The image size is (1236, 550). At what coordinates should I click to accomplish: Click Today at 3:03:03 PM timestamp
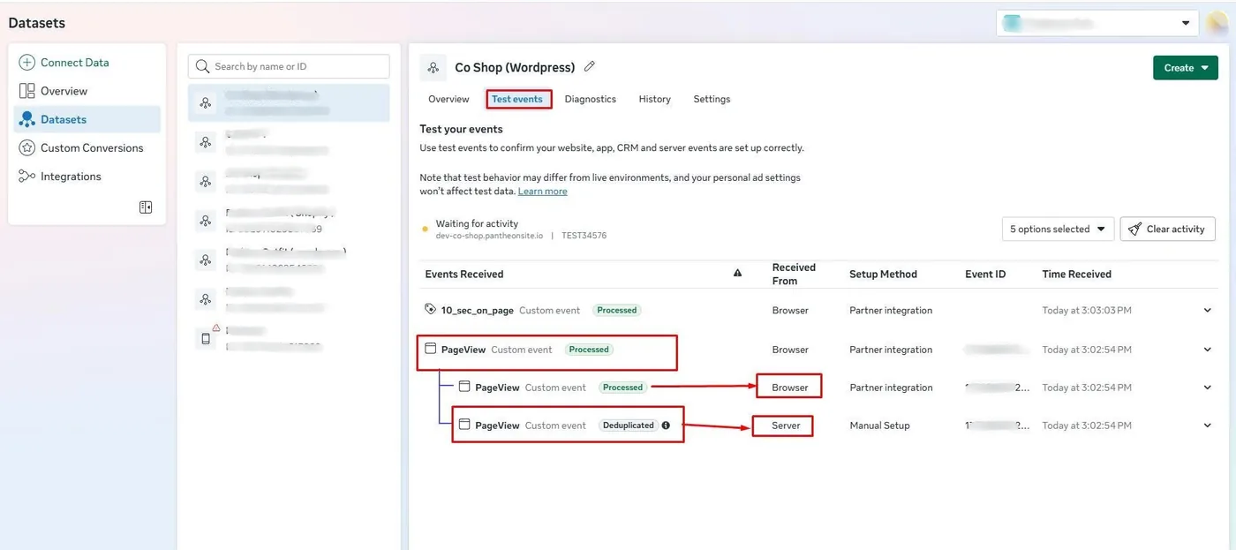click(x=1087, y=310)
